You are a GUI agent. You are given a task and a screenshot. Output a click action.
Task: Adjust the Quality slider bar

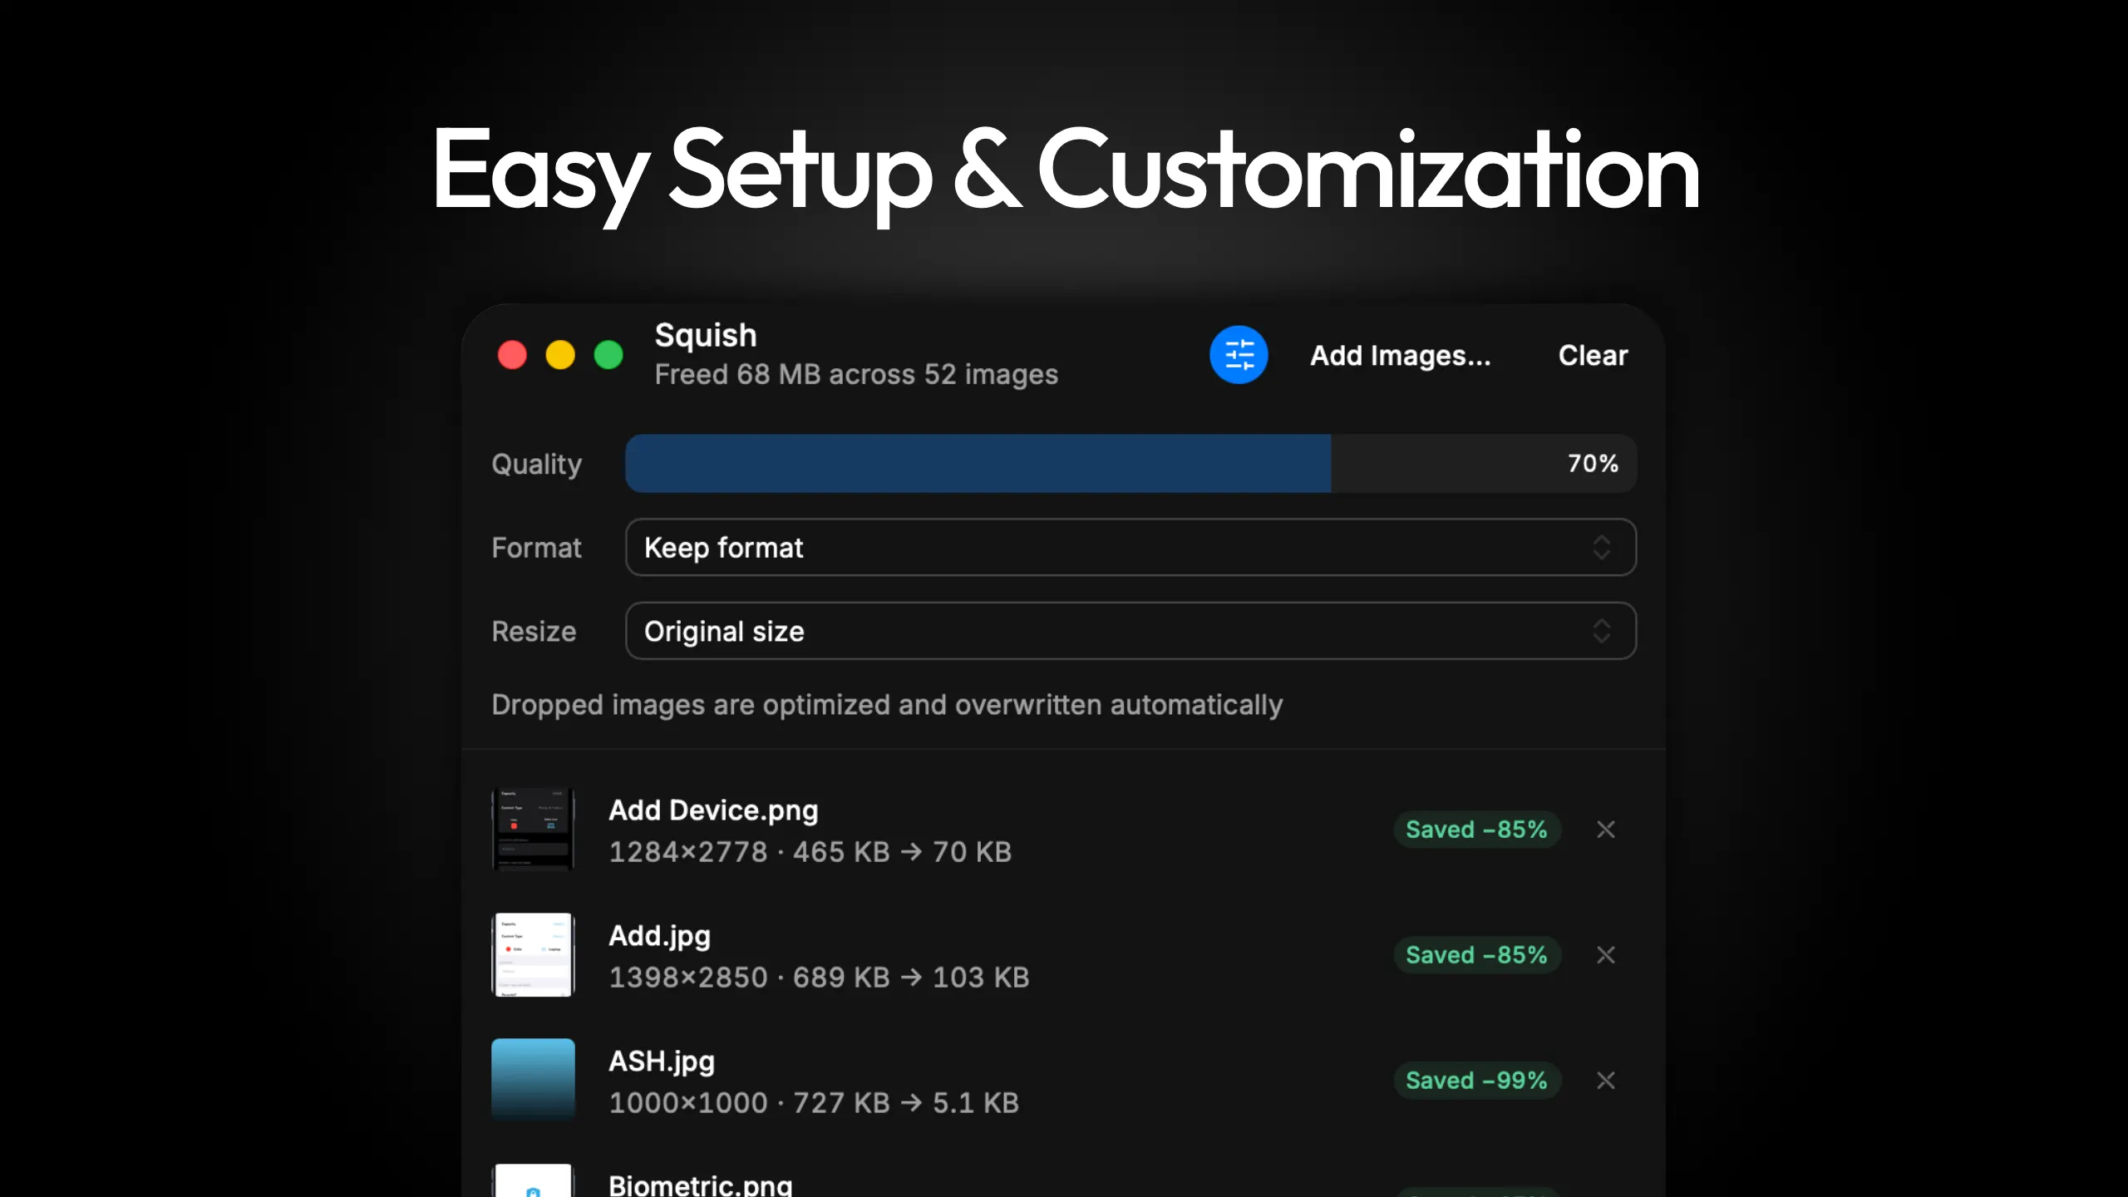click(x=1130, y=464)
